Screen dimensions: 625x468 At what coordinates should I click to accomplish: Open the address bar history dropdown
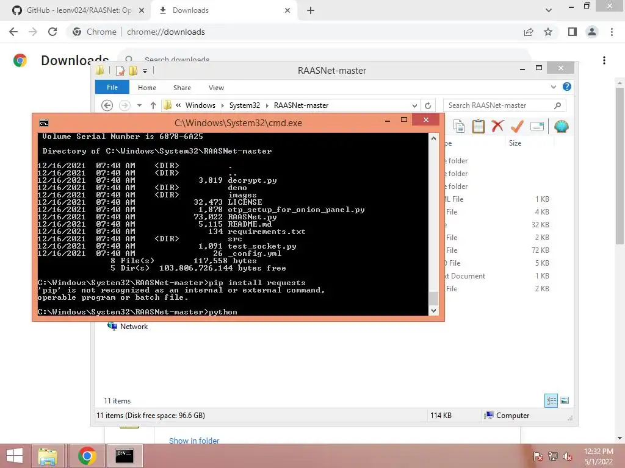tap(414, 105)
